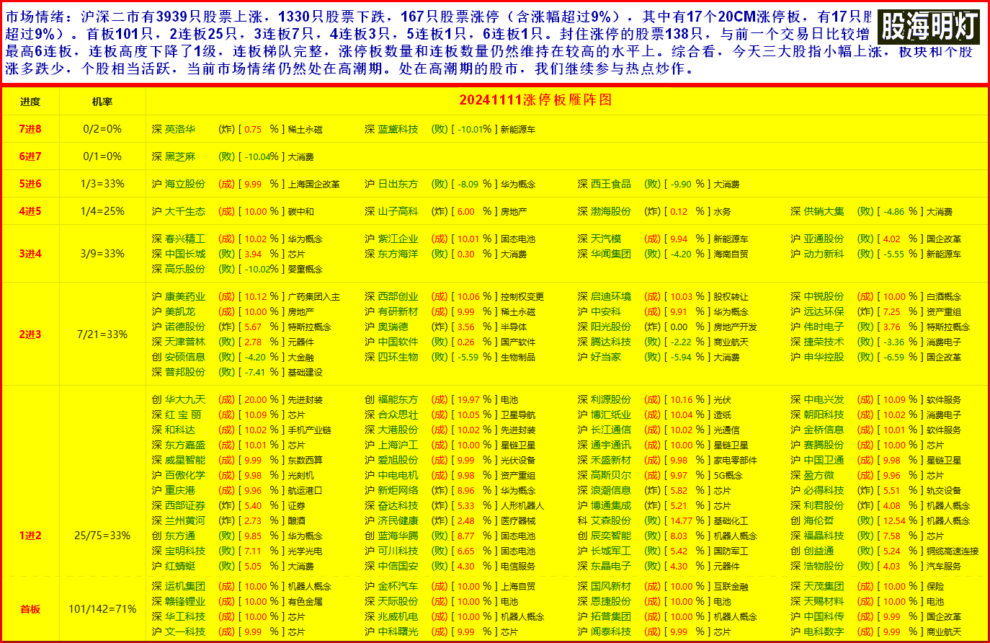This screenshot has width=990, height=643.
Task: Click the 1进2 row label
Action: point(30,536)
